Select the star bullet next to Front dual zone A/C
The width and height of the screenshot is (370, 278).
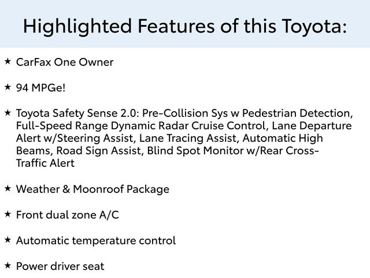click(7, 214)
